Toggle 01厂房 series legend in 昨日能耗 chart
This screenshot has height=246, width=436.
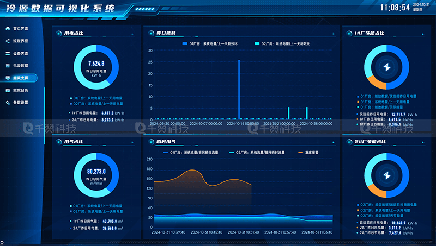(185, 43)
